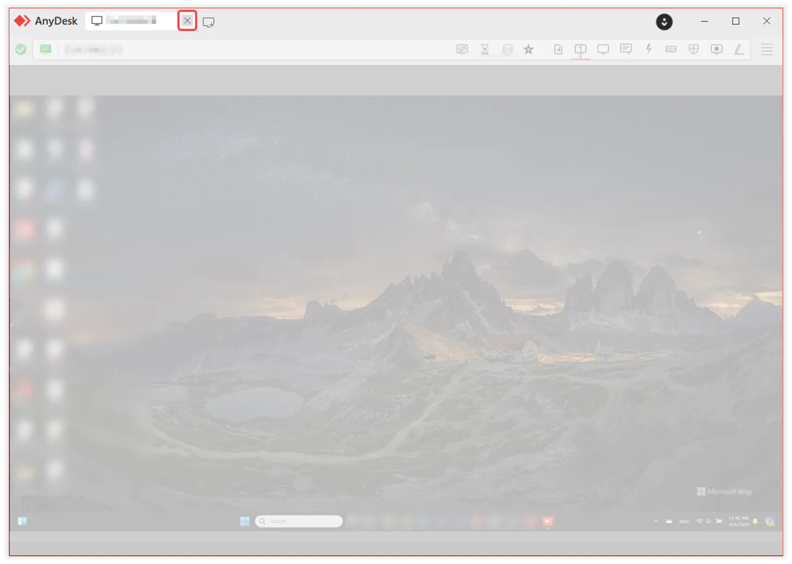This screenshot has height=564, width=792.
Task: Open the file transfer panel
Action: pyautogui.click(x=558, y=49)
